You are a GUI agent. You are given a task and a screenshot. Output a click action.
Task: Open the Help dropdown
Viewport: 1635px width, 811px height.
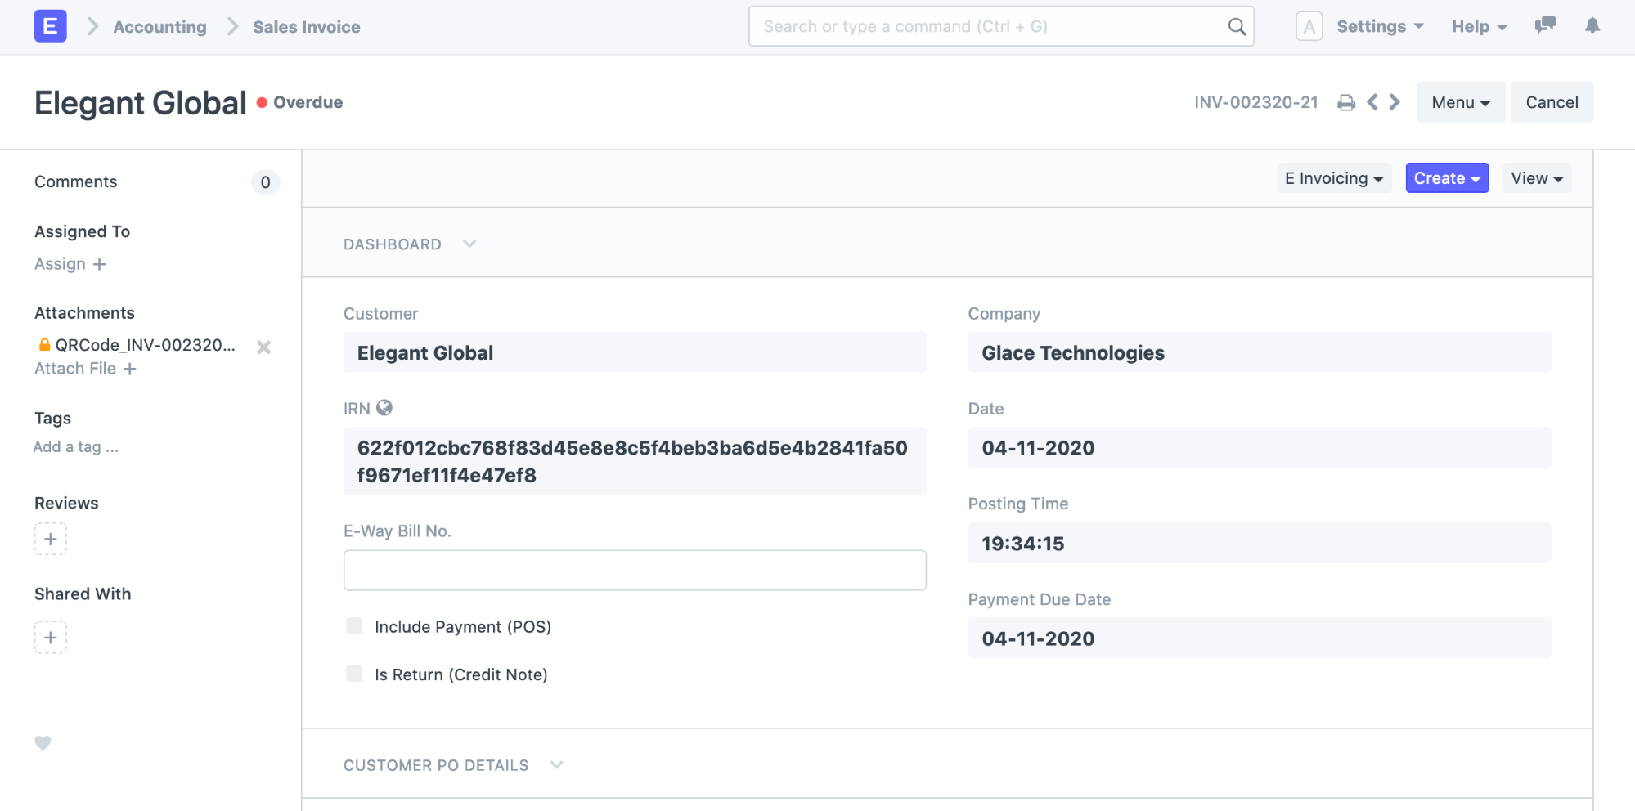[1479, 26]
